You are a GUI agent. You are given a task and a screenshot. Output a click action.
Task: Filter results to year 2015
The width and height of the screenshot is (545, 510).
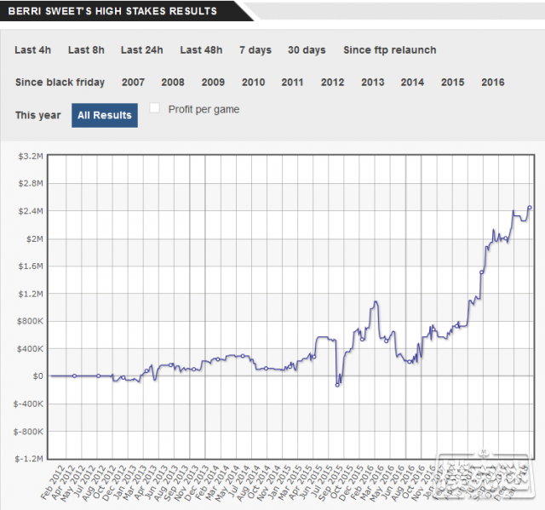click(x=452, y=83)
